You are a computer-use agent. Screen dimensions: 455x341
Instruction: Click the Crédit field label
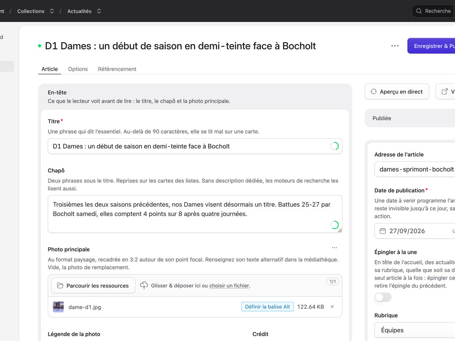[x=260, y=334]
